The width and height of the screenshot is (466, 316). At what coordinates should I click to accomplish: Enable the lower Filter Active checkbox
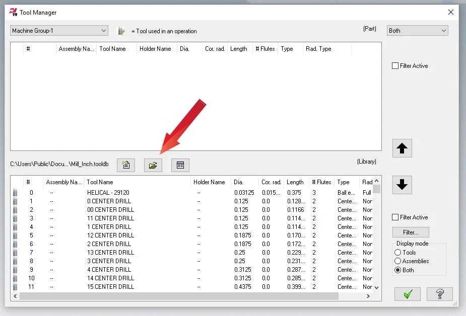pyautogui.click(x=395, y=217)
